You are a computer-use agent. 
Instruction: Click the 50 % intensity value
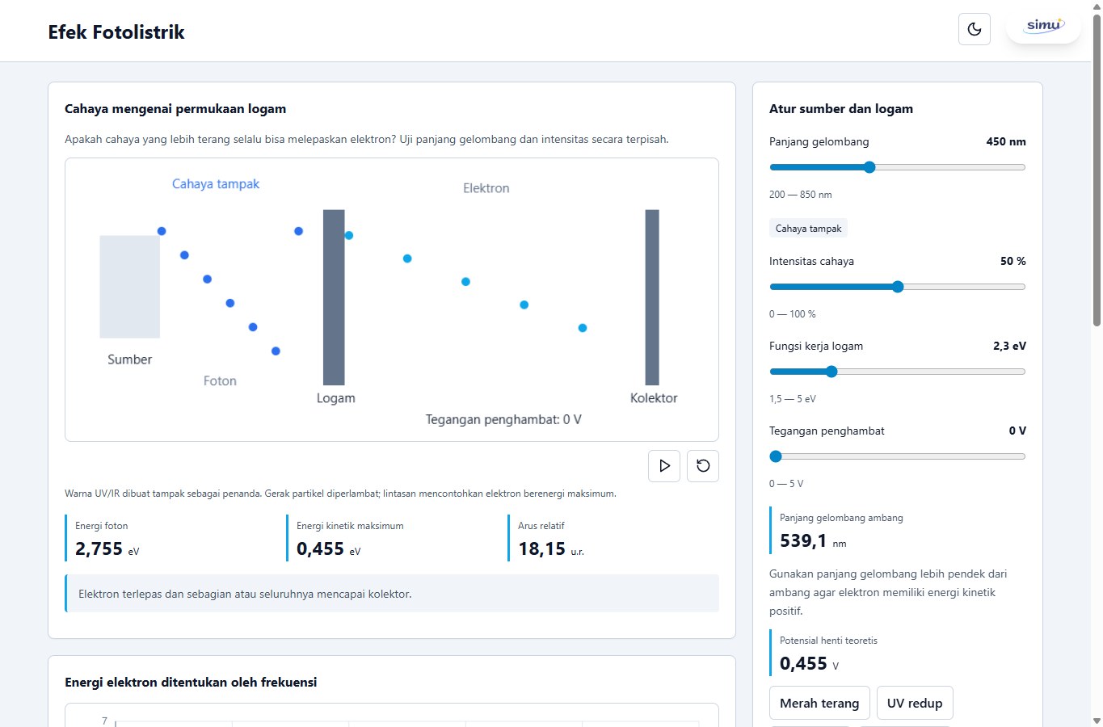(x=1013, y=261)
